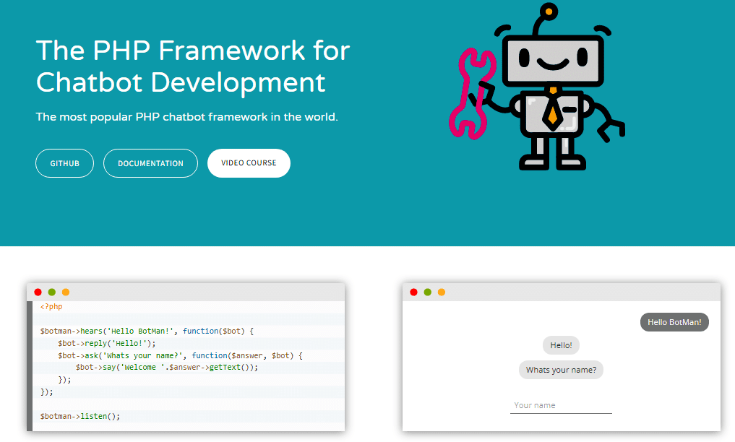
Task: Click the 'Hello!' reply bubble
Action: coord(561,345)
